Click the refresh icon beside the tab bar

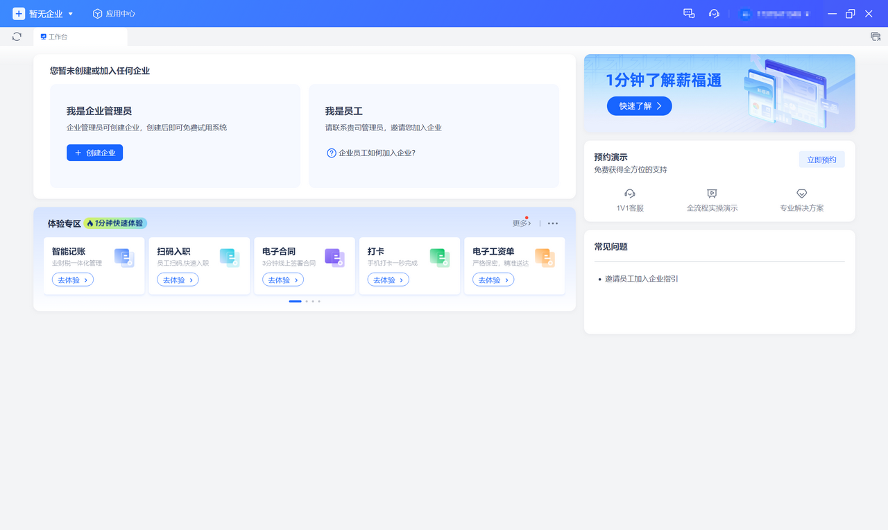pyautogui.click(x=16, y=36)
